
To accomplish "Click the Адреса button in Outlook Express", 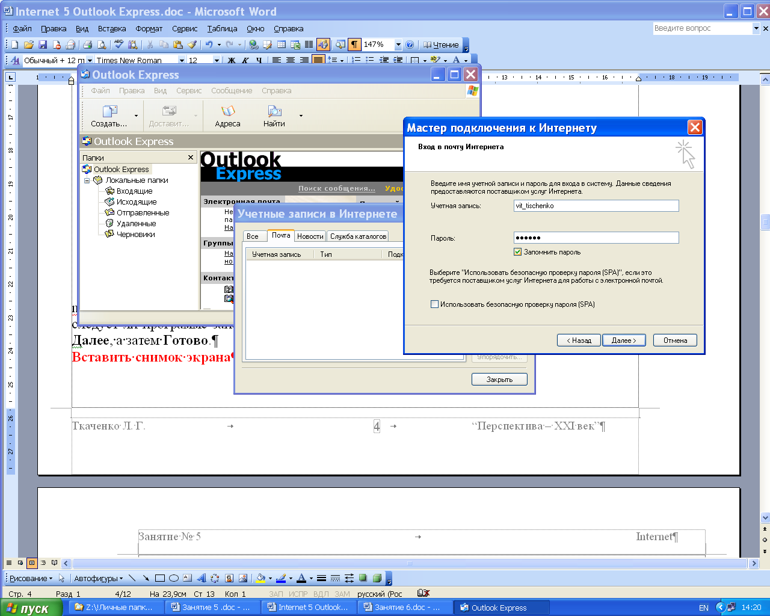I will coord(227,115).
